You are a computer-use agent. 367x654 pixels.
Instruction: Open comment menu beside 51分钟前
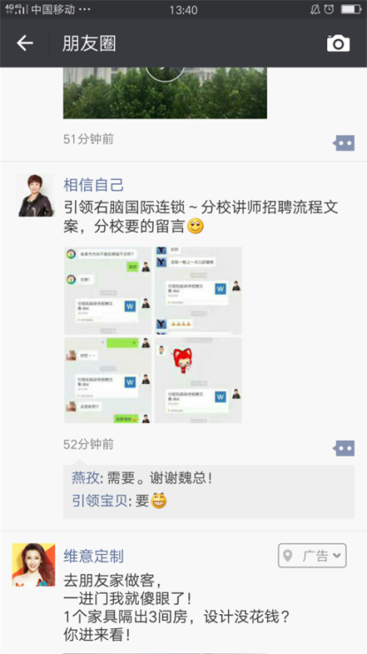coord(344,143)
